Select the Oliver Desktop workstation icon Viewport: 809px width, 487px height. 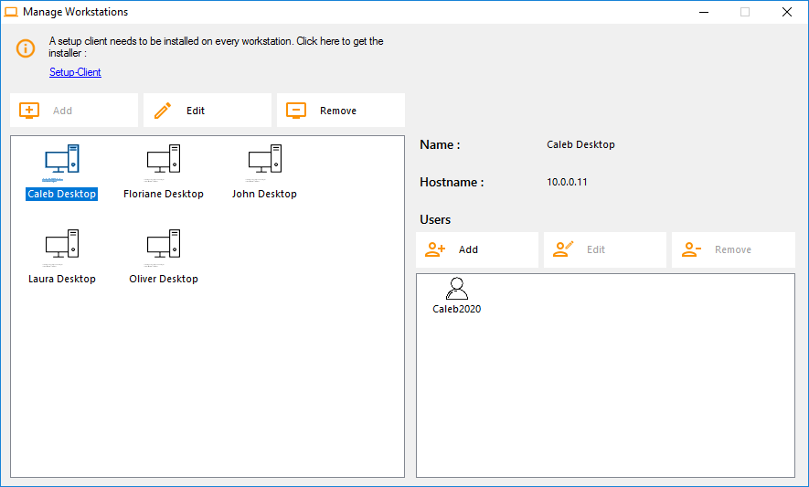point(164,245)
